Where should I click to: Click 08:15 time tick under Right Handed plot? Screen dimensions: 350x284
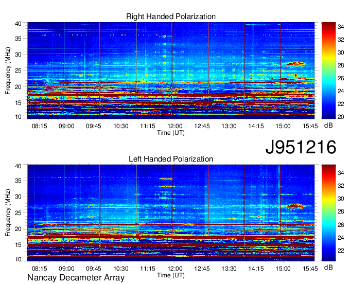coord(40,126)
